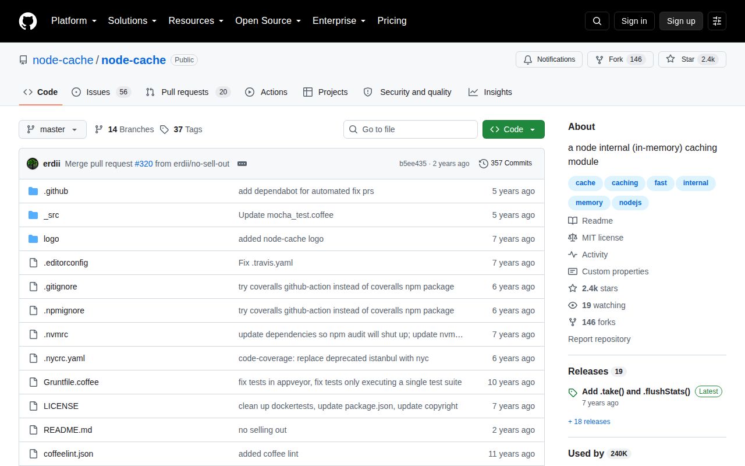
Task: Open the coffeelint.json file
Action: (x=68, y=454)
